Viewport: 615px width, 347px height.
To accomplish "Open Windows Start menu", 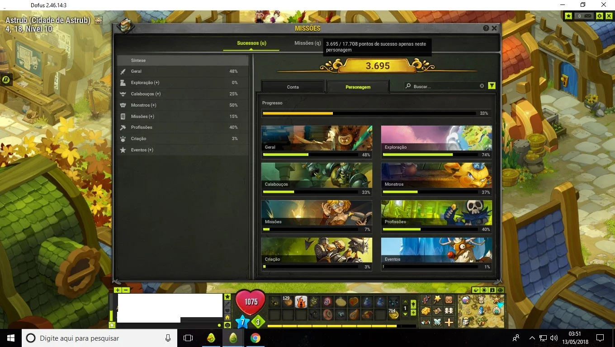I will (x=11, y=338).
